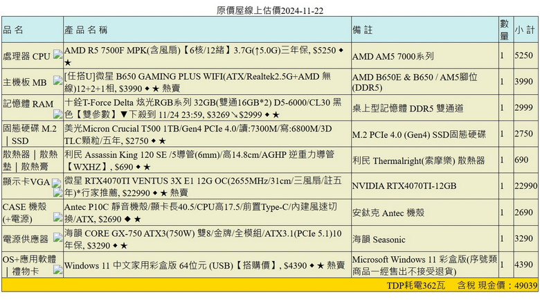Click the 微星 B650 GAMING PLUS WIFI product name
The image size is (540, 304).
pyautogui.click(x=198, y=82)
